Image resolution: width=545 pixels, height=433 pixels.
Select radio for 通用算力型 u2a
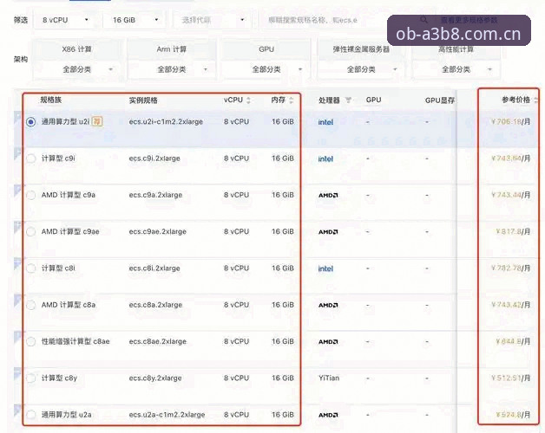(31, 415)
